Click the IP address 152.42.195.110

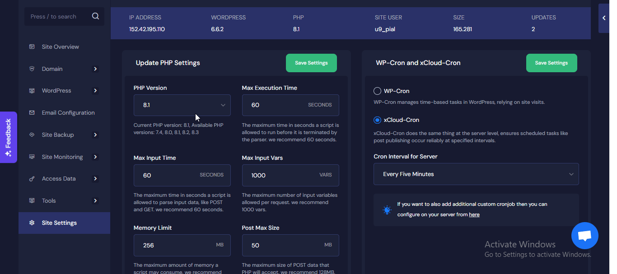click(147, 29)
